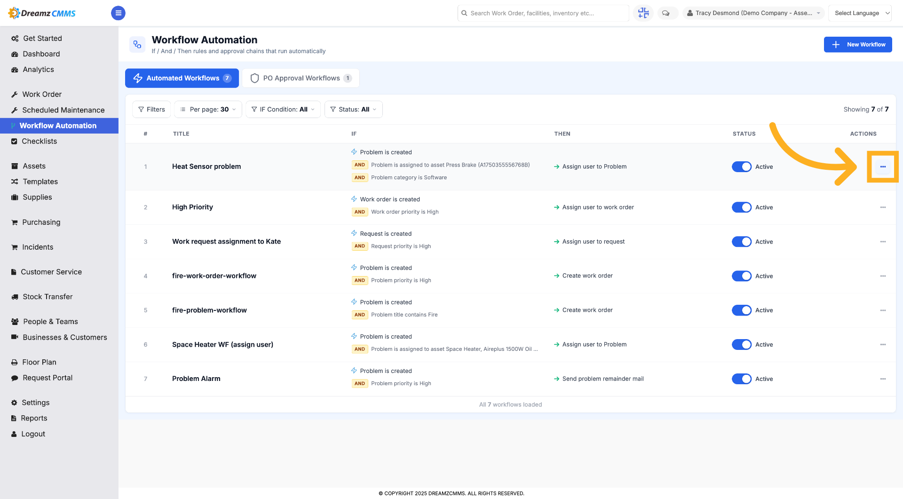Toggle Problem Alarm active switch
This screenshot has height=499, width=903.
click(x=742, y=379)
